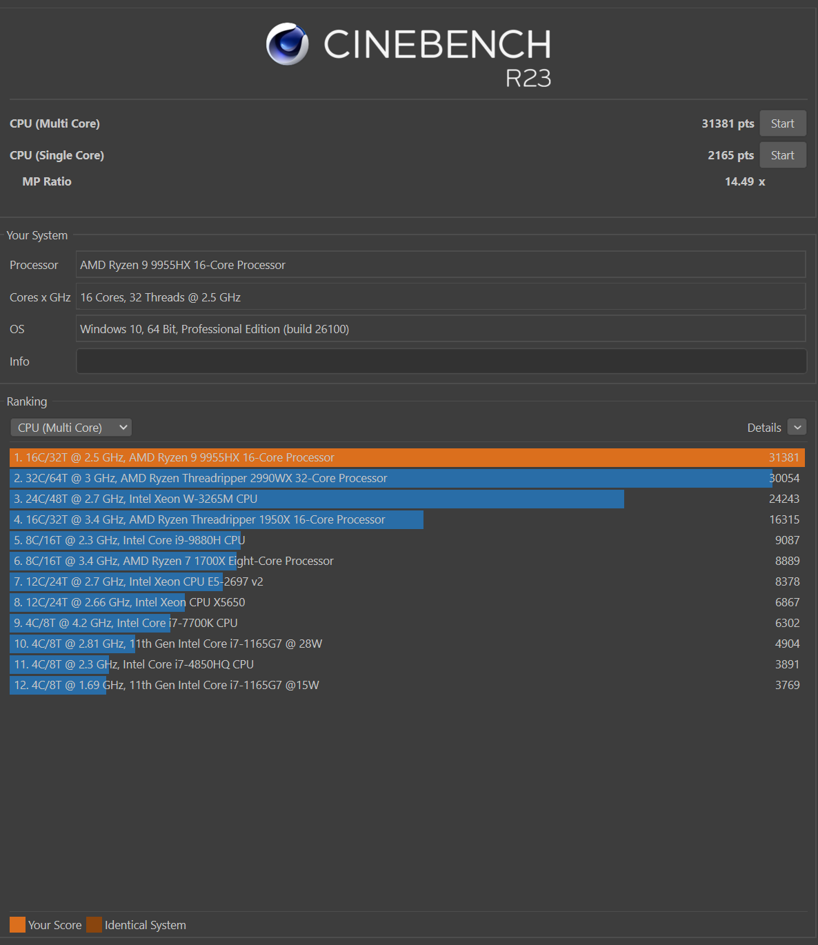Open the CPU (Multi Core) ranking dropdown
818x945 pixels.
click(71, 428)
